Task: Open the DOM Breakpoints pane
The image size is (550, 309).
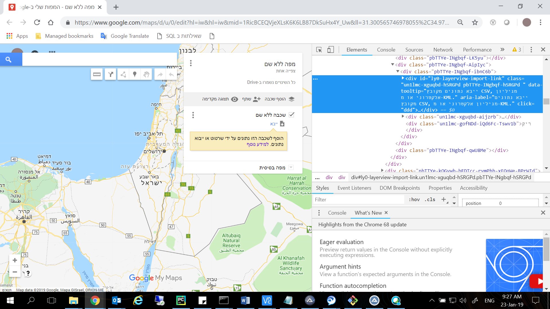Action: [400, 188]
